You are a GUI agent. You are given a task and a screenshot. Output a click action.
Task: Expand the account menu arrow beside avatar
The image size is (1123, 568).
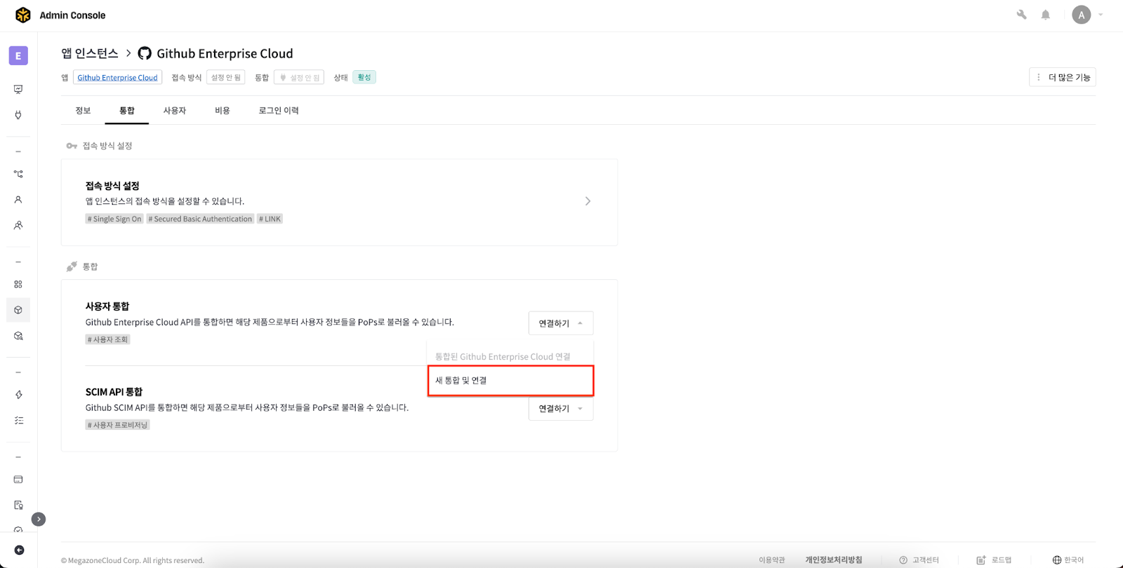(1101, 15)
